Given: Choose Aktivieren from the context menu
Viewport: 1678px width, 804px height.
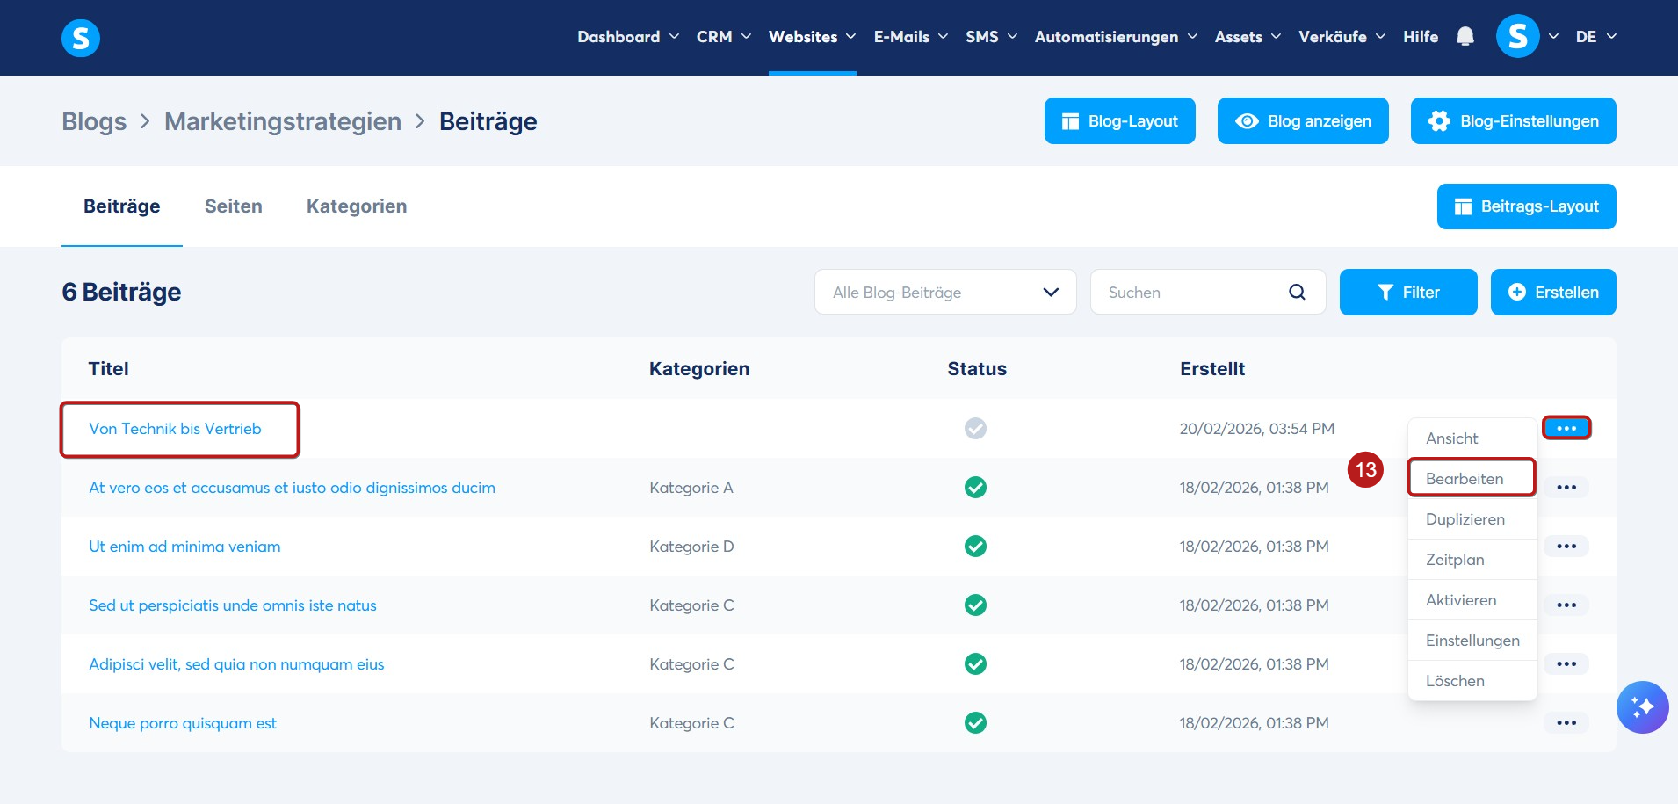Looking at the screenshot, I should tap(1472, 600).
